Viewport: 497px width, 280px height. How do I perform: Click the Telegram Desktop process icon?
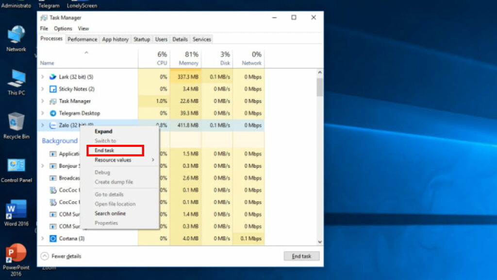pyautogui.click(x=52, y=113)
